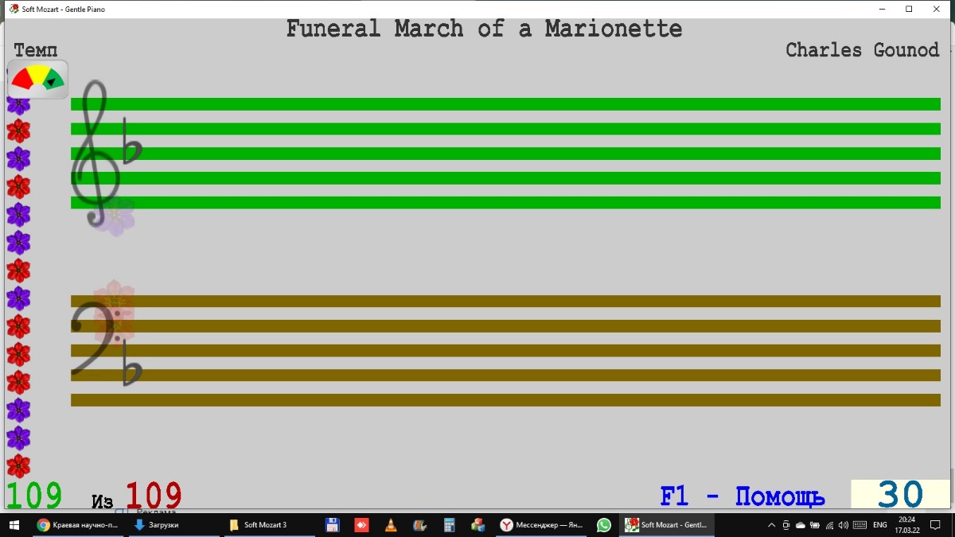The width and height of the screenshot is (955, 537).
Task: Click the red total count 109
Action: point(154,496)
